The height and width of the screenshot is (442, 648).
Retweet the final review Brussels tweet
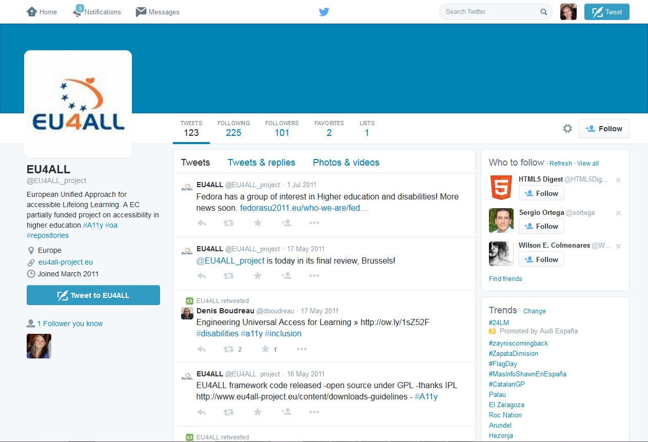pyautogui.click(x=229, y=276)
